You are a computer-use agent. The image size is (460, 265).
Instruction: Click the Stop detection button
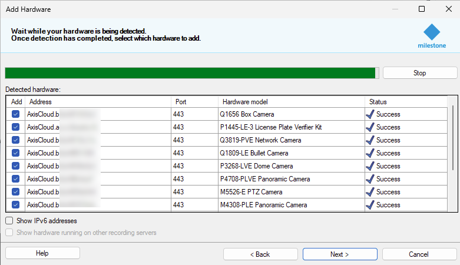click(420, 73)
